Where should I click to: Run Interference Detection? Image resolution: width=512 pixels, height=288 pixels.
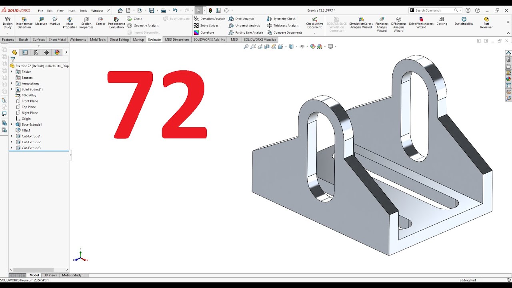coord(24,23)
